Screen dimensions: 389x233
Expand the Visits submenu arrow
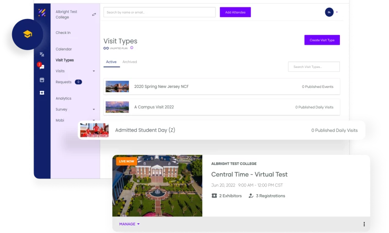[94, 71]
